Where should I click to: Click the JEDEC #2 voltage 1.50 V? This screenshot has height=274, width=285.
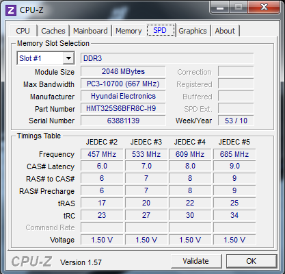click(x=102, y=240)
